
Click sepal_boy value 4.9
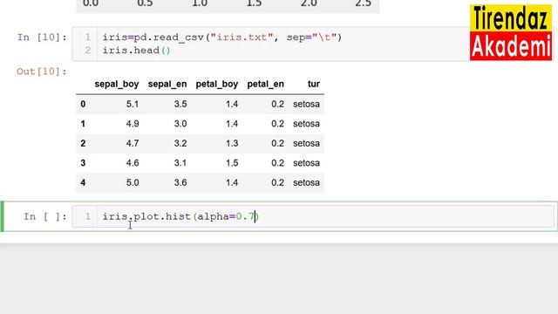(x=133, y=124)
